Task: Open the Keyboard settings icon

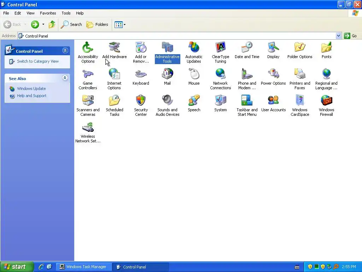Action: [x=141, y=74]
